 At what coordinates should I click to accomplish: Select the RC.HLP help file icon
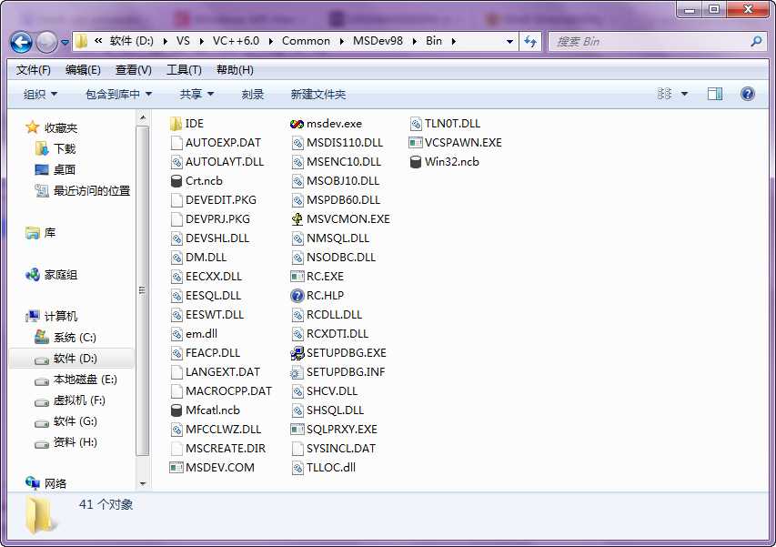point(297,296)
